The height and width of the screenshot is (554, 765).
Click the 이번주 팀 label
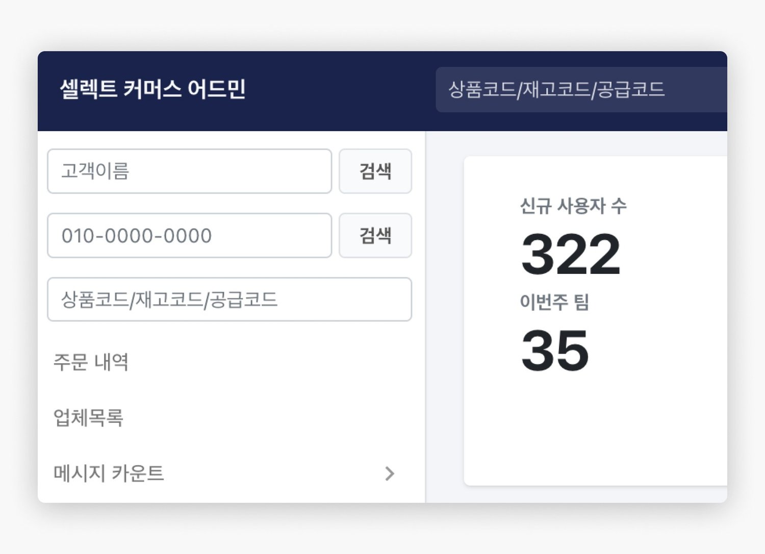tap(554, 302)
